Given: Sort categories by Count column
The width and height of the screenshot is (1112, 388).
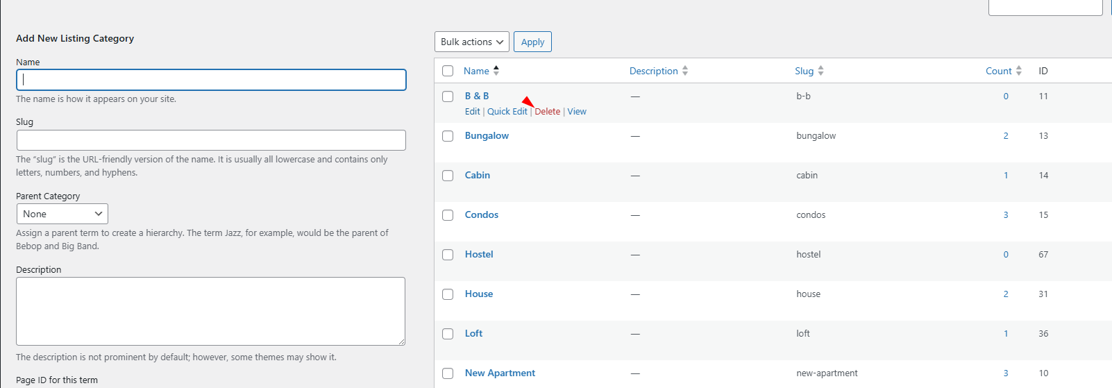Looking at the screenshot, I should [998, 71].
